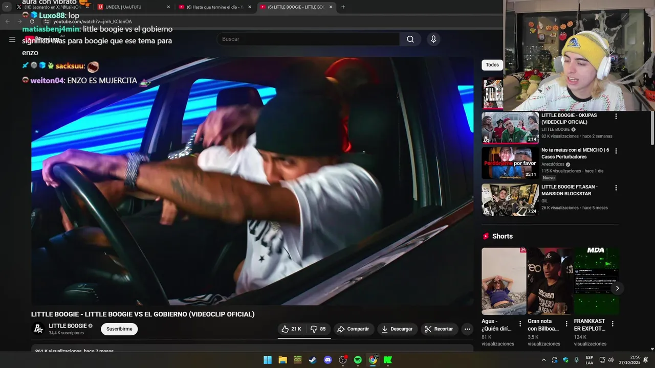
Task: Clip the video with Recortar
Action: tap(439, 329)
